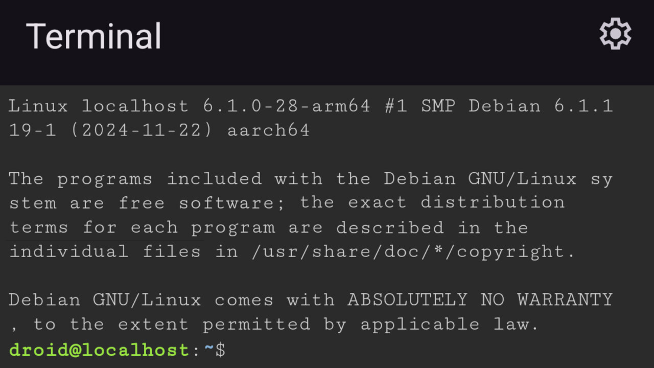Click the word Linux starting the first line
This screenshot has height=368, width=654.
(39, 106)
